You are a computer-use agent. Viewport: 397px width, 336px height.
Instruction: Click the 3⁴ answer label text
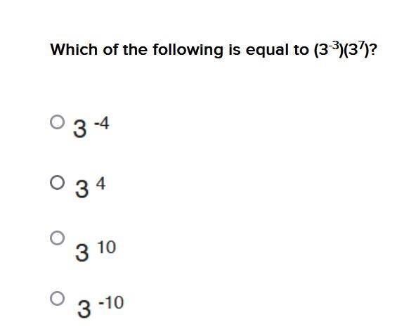tap(91, 188)
